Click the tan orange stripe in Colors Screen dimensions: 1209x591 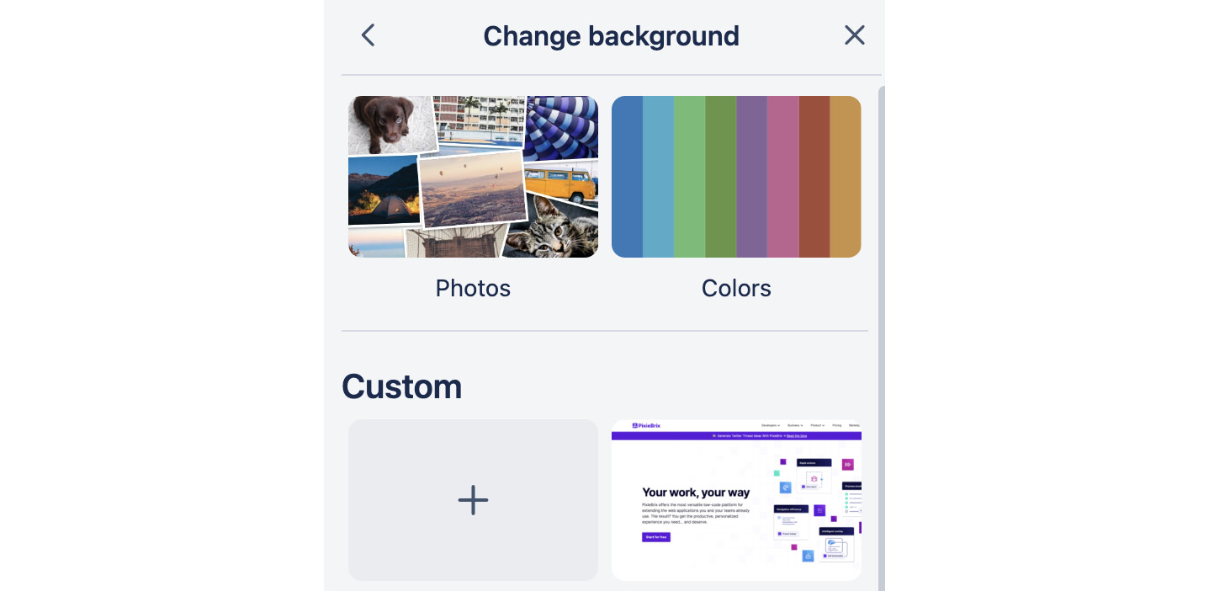tap(846, 177)
